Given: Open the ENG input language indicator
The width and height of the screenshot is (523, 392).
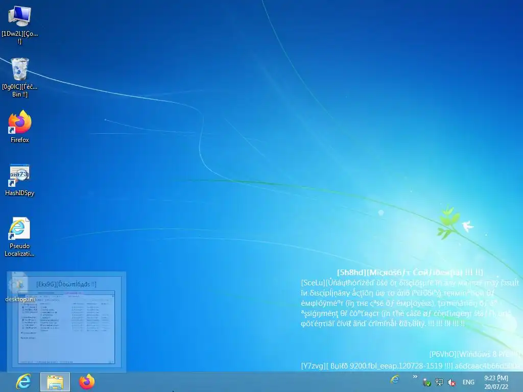Looking at the screenshot, I should click(468, 382).
